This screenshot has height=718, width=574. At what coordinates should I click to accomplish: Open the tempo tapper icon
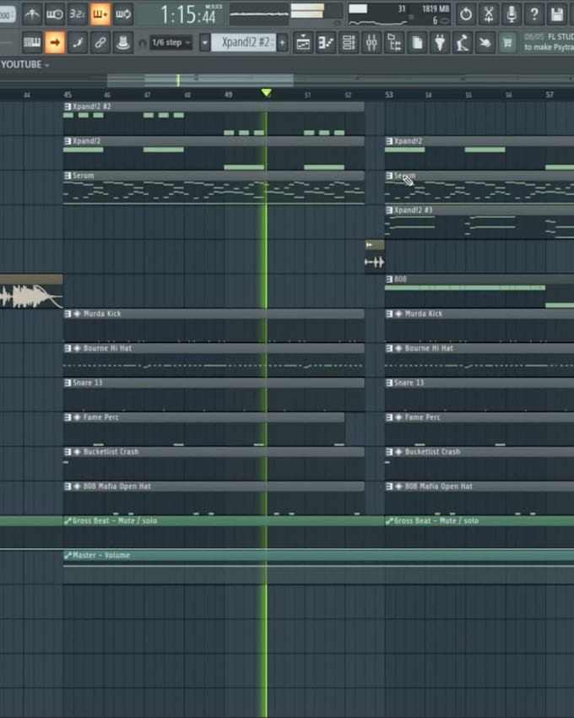click(463, 42)
